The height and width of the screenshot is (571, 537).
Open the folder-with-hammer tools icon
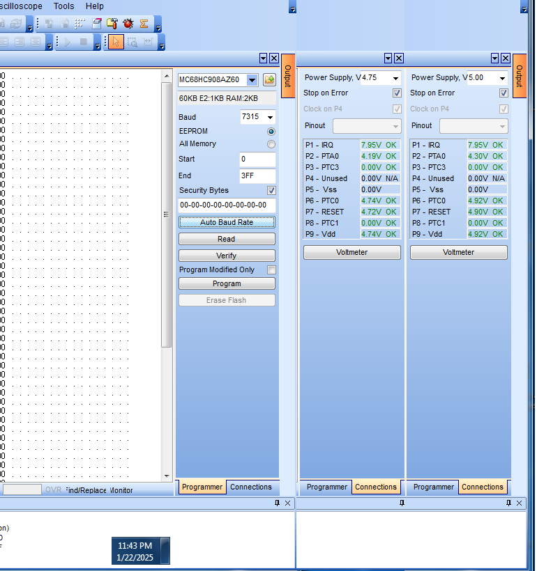[112, 24]
